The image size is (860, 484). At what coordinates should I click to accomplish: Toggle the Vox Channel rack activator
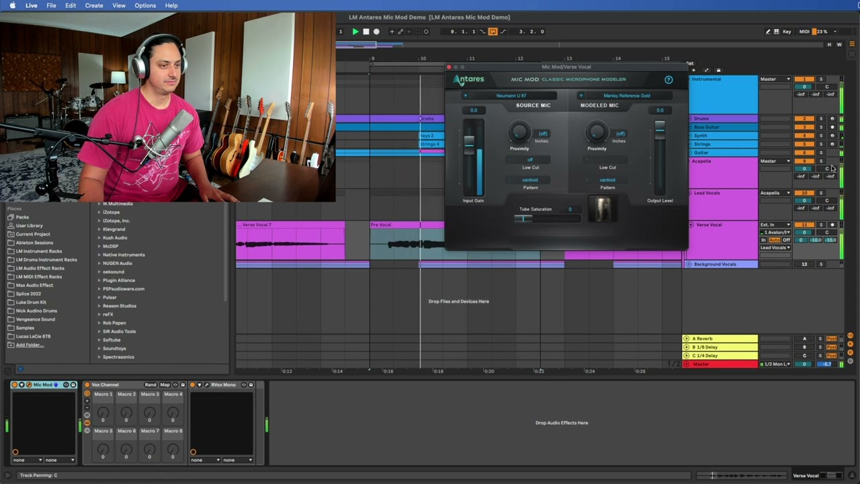[x=87, y=385]
